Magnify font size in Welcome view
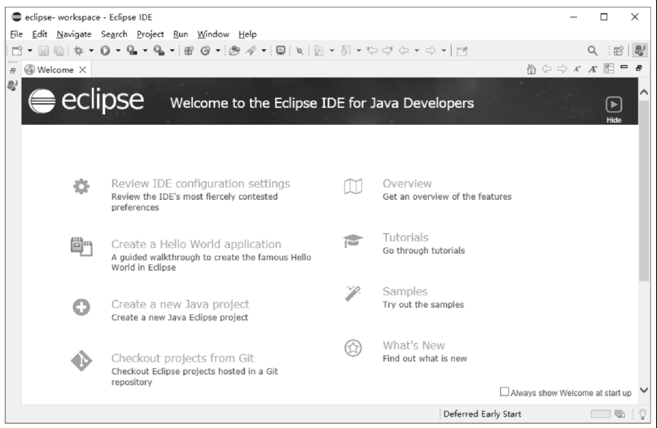Image resolution: width=657 pixels, height=428 pixels. (593, 69)
